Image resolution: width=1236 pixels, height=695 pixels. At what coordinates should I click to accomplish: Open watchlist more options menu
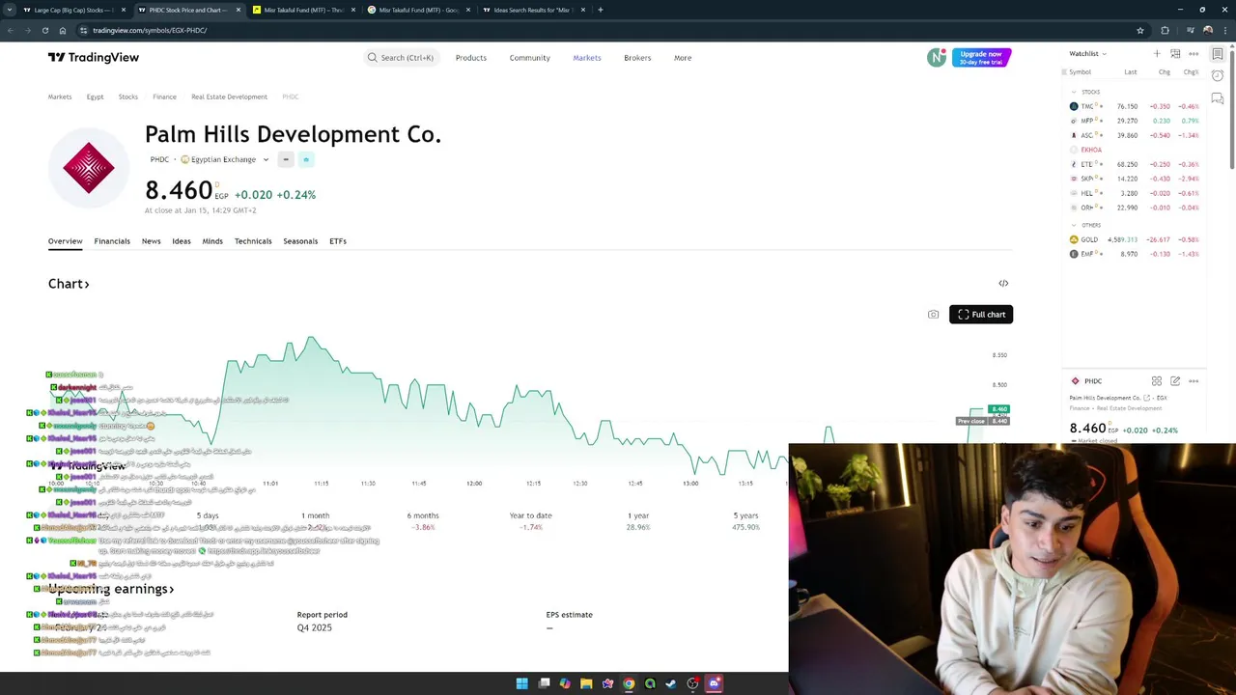point(1194,54)
